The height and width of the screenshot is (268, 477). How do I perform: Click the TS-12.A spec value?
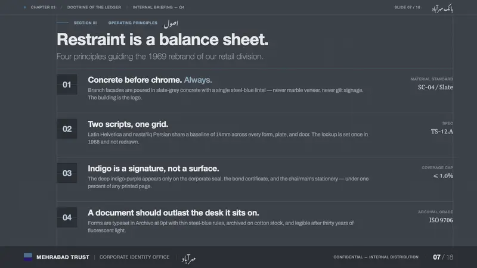442,132
